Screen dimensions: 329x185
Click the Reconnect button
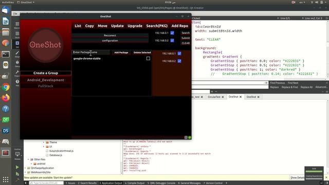(110, 35)
